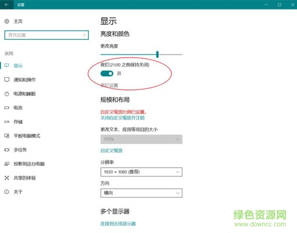The height and width of the screenshot is (233, 297).
Task: Click the red 自定义缩放比例已设置 text
Action: pyautogui.click(x=123, y=112)
